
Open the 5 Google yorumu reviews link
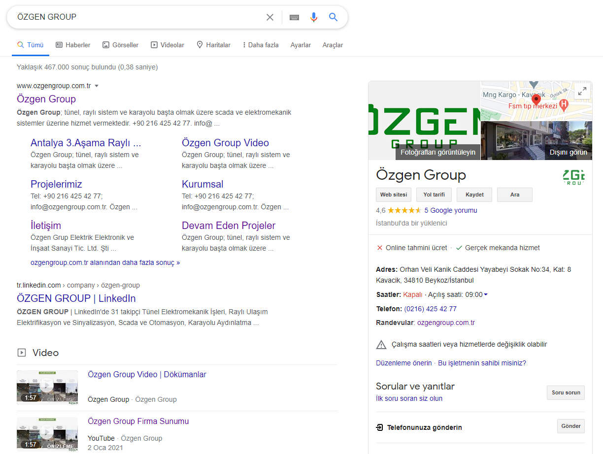[451, 210]
